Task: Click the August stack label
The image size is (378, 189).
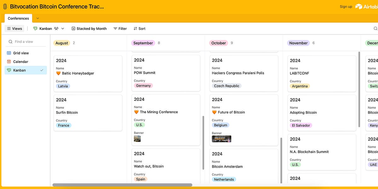Action: point(62,43)
